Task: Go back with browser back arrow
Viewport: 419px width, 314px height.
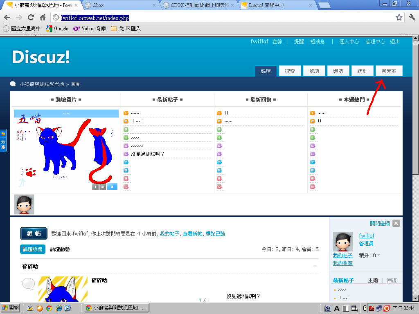Action: pyautogui.click(x=7, y=18)
